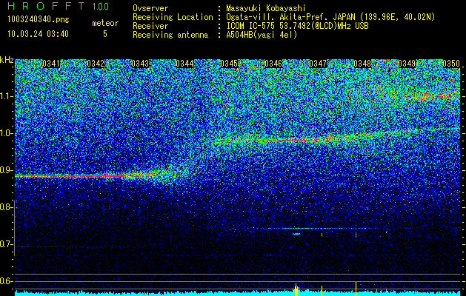Screen dimensions: 466x296
Task: Click the meteor count value 5
Action: point(105,34)
